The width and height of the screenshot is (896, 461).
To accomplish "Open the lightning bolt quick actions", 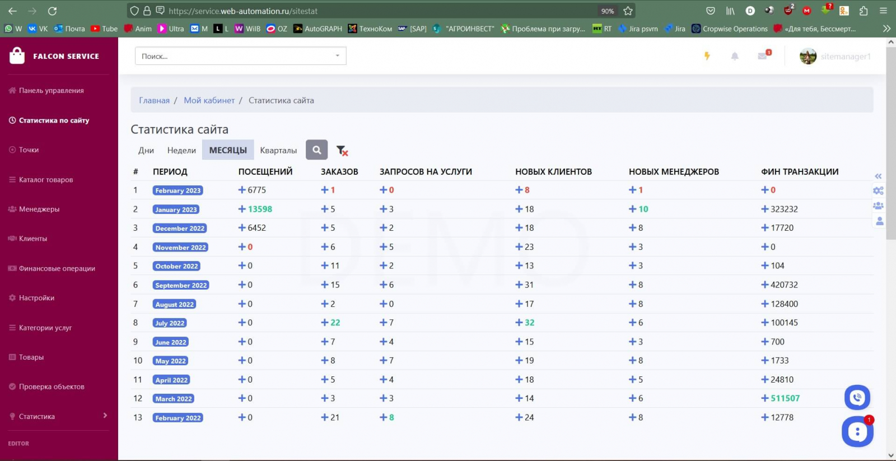I will 707,56.
